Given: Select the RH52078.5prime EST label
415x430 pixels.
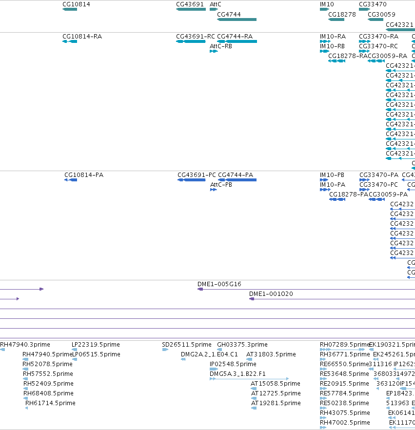Looking at the screenshot, I should (47, 364).
